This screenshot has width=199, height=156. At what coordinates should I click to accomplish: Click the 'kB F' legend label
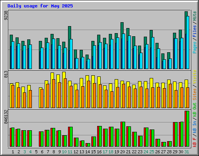(195, 142)
